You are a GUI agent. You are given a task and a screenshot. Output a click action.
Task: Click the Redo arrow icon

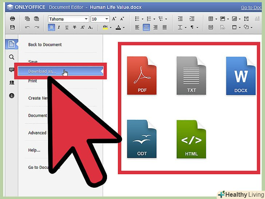coord(37,27)
